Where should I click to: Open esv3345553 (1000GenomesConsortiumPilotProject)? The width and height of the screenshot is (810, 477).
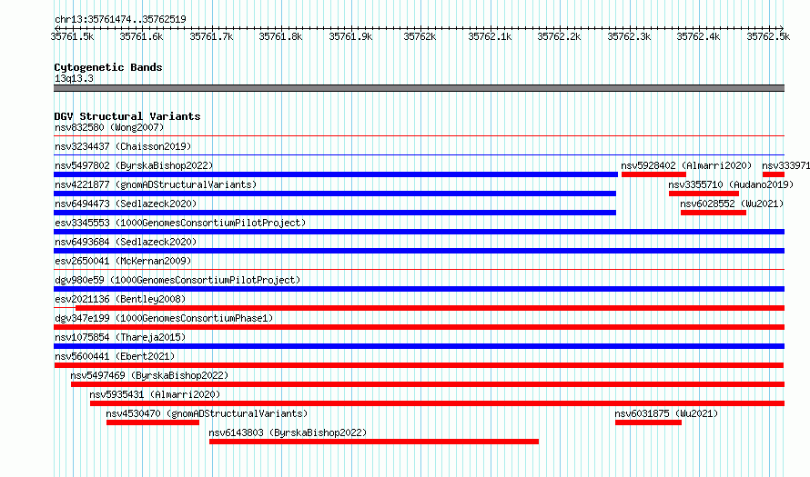[180, 223]
